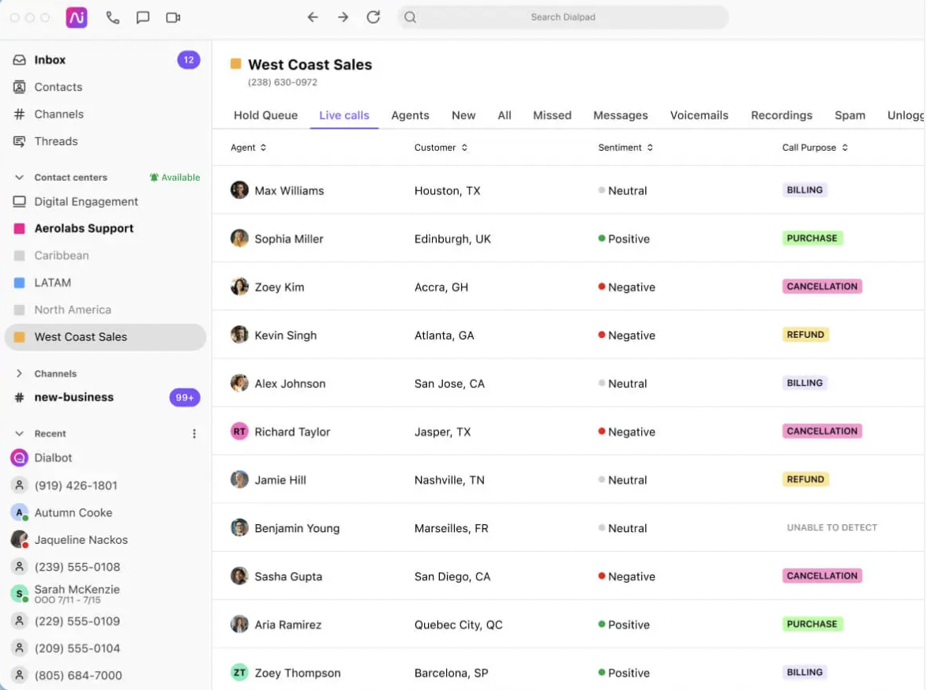Viewport: 927px width, 690px height.
Task: Switch to the Live calls tab
Action: click(x=344, y=115)
